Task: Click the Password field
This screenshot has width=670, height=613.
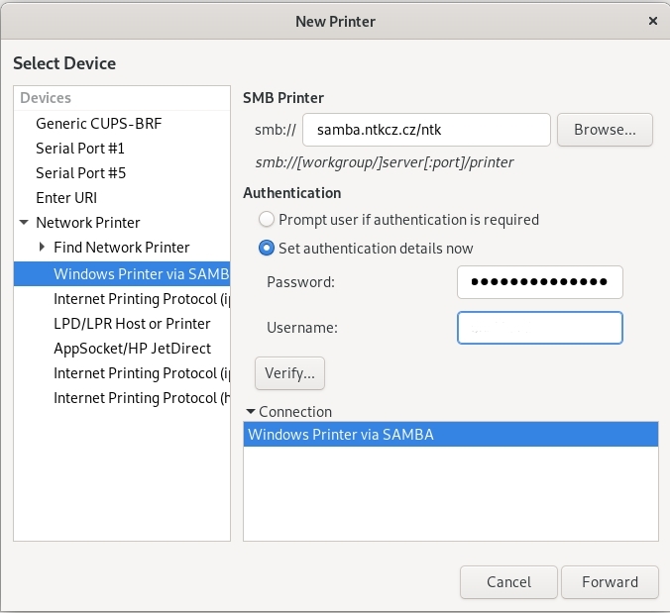Action: point(539,282)
